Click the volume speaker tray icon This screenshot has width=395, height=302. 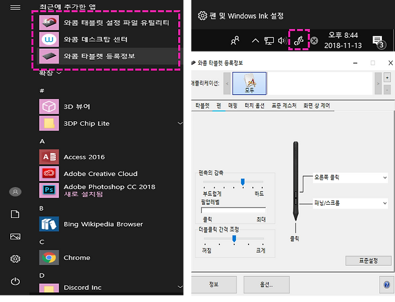point(283,40)
